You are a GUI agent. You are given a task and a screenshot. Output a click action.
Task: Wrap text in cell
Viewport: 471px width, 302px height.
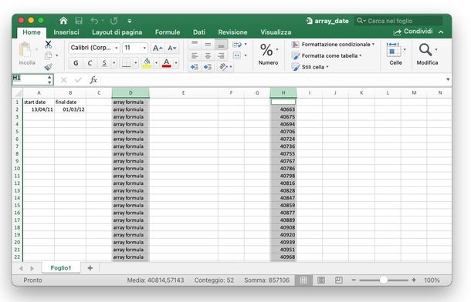pos(237,45)
